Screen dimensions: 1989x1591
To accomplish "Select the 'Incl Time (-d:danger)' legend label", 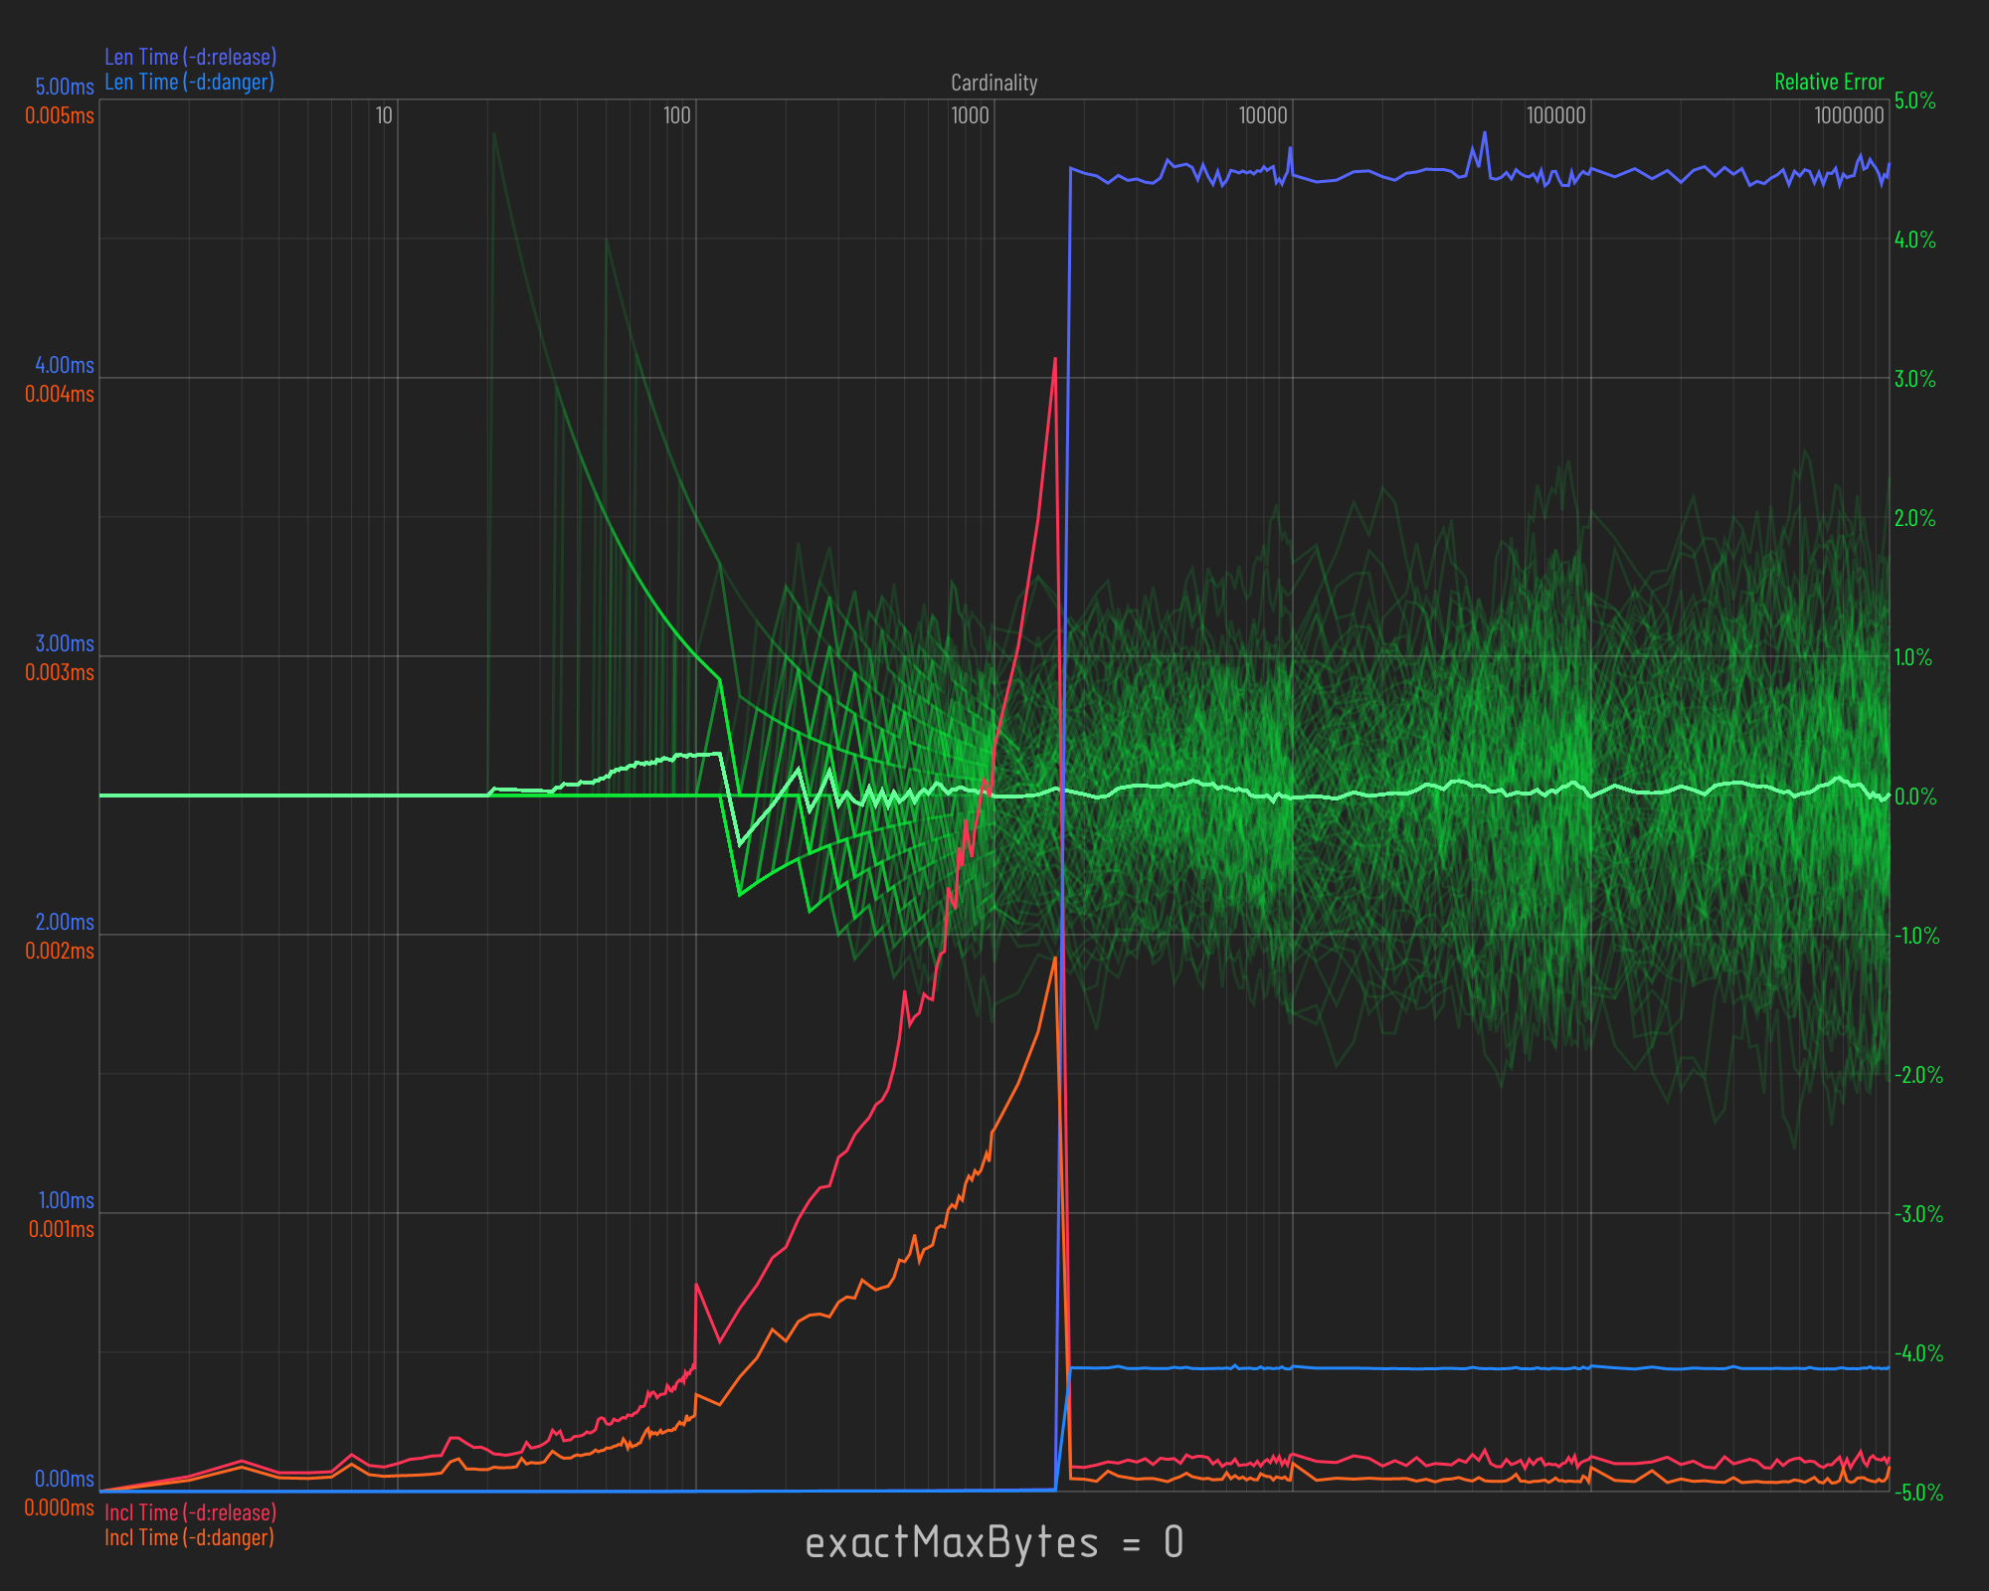I will click(189, 1537).
